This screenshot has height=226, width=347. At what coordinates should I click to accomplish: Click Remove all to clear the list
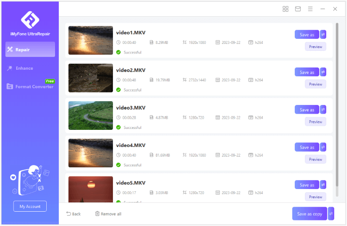108,214
